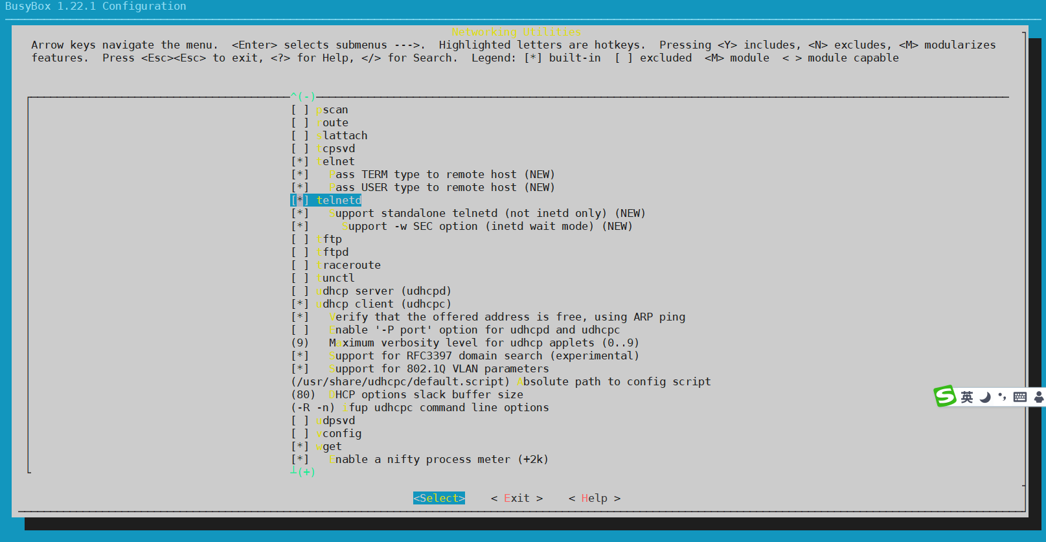Click the punctuation mode icon in IME toolbar

coord(1002,396)
